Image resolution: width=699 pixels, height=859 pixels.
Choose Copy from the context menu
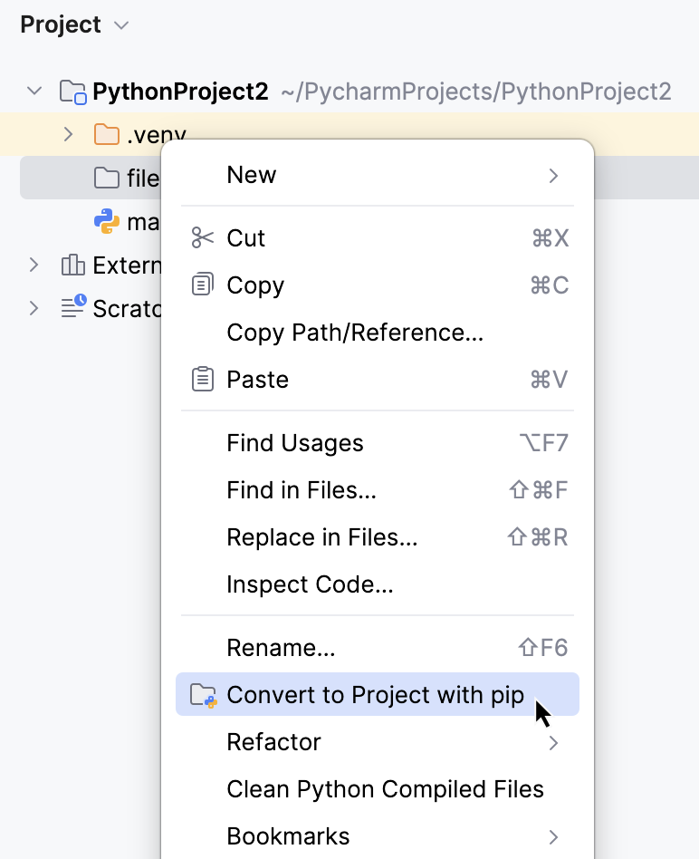pos(378,285)
